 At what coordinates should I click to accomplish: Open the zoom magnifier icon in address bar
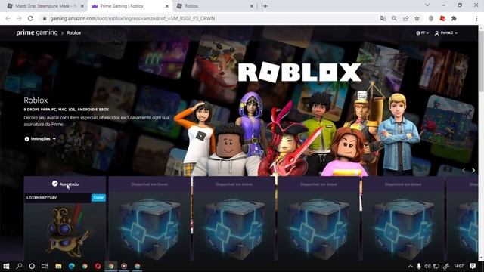pyautogui.click(x=394, y=18)
